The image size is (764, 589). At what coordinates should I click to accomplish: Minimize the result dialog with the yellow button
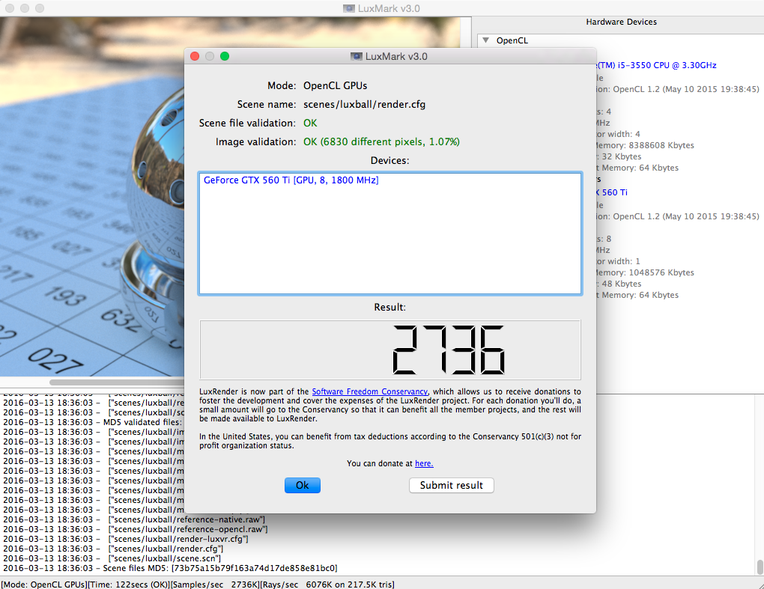click(x=210, y=56)
